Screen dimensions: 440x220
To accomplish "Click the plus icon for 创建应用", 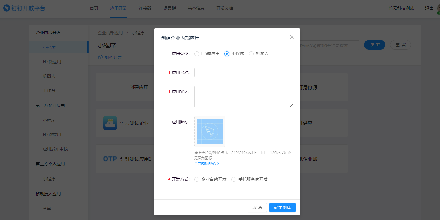I will point(124,87).
